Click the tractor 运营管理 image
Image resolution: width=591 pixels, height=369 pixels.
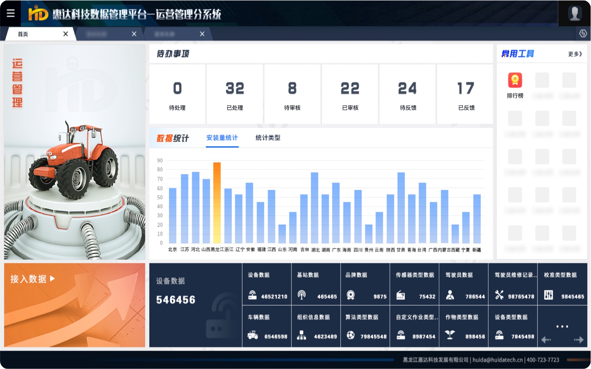tap(75, 152)
